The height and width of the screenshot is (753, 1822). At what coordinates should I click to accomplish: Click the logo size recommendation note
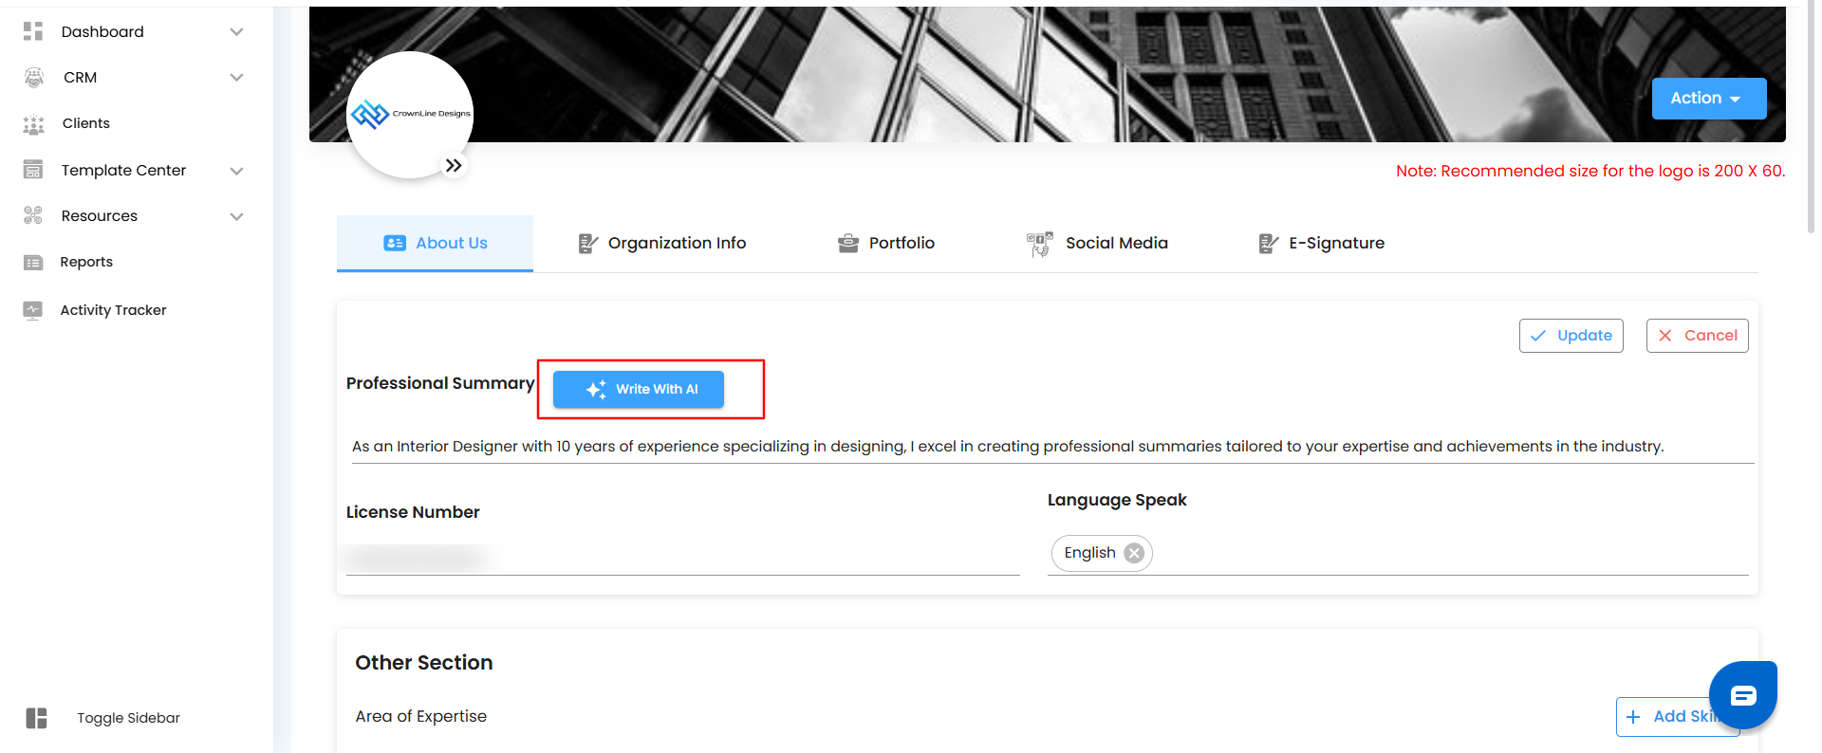coord(1590,171)
